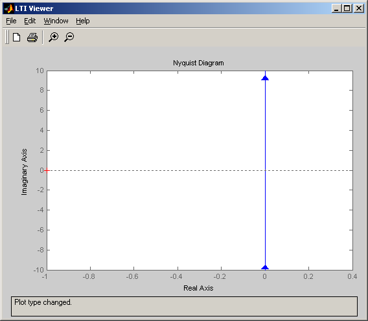Viewport: 368px width, 321px height.
Task: Click the Imaginary Axis label
Action: coord(24,172)
